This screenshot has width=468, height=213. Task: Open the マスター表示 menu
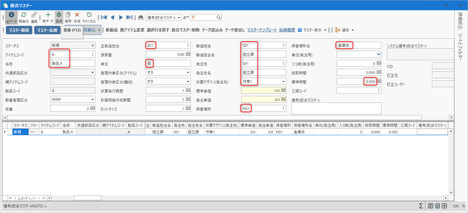(312, 30)
